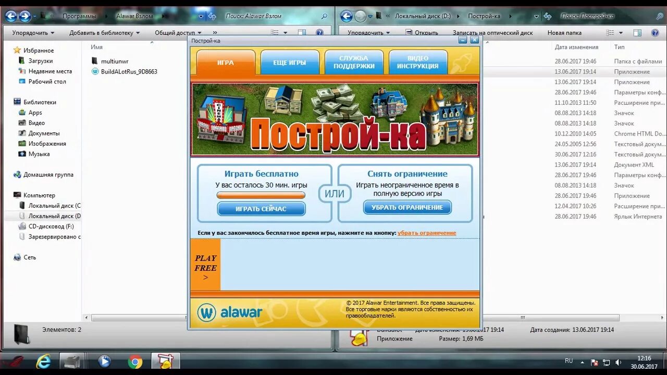
Task: Switch the RU keyboard layout in the tray
Action: tap(569, 360)
